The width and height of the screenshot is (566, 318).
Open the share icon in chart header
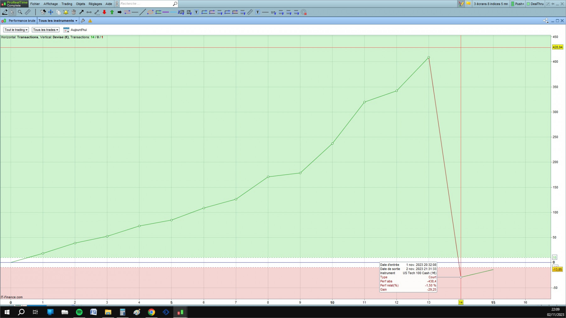click(546, 21)
